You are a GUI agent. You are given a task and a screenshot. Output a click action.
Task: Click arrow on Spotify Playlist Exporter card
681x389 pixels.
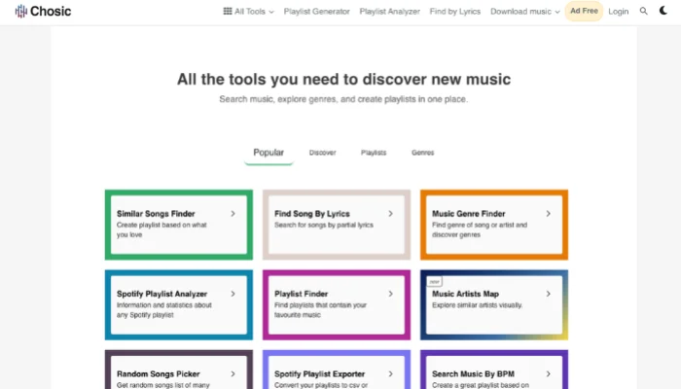391,373
